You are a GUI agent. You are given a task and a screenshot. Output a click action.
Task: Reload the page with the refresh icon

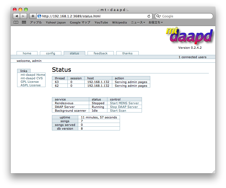(x=149, y=16)
